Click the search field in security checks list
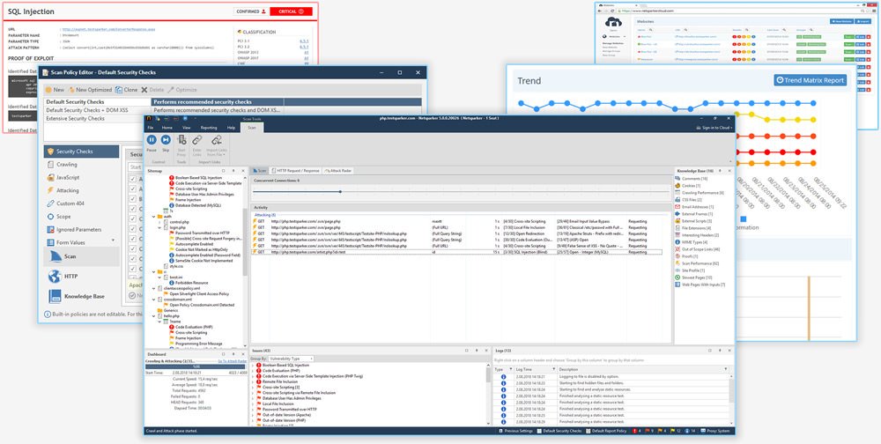 (137, 166)
